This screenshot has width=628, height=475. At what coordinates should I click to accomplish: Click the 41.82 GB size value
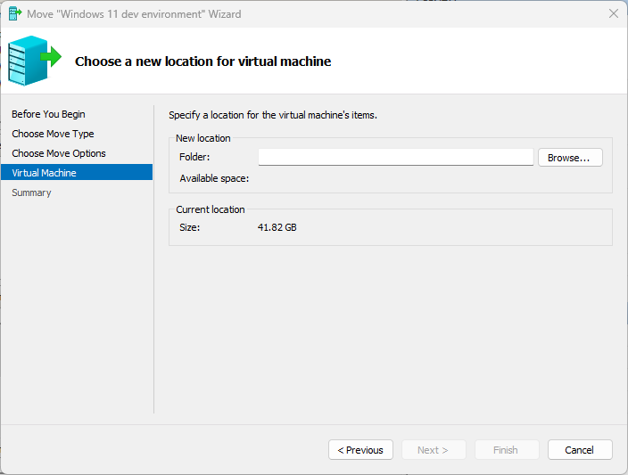point(277,227)
